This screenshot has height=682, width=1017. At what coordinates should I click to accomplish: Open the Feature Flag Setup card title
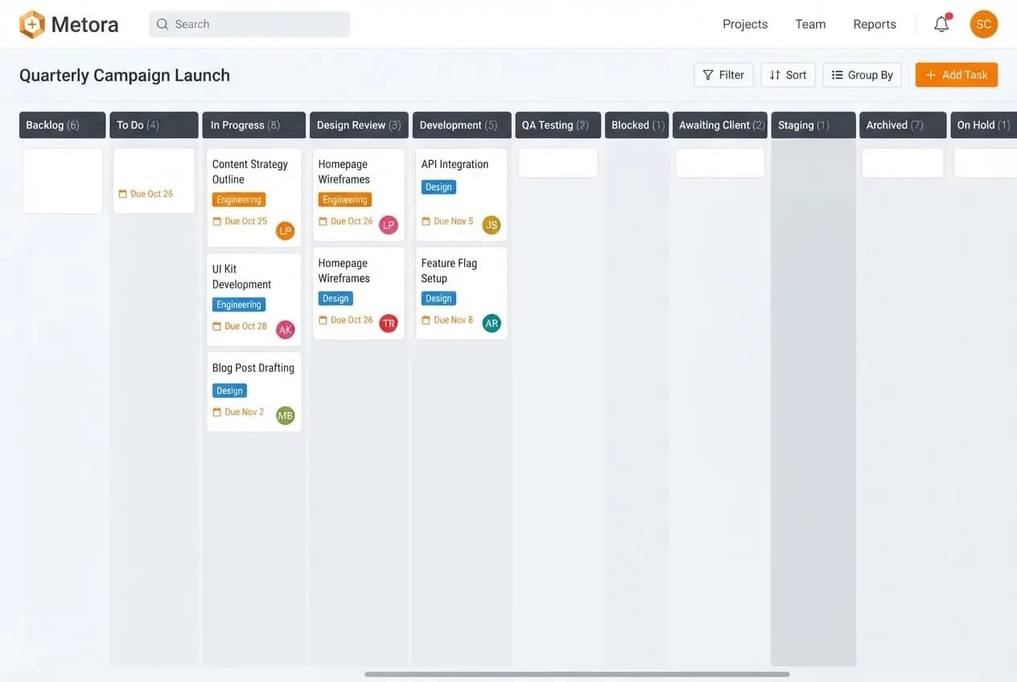click(x=449, y=270)
